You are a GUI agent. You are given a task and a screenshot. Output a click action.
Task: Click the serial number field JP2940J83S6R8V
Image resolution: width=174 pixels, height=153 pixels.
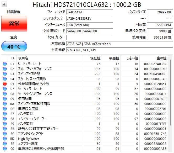pos(90,18)
